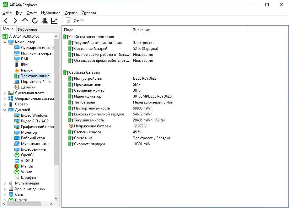Click the Суммарная информация monitor icon
The image size is (289, 208).
point(17,48)
